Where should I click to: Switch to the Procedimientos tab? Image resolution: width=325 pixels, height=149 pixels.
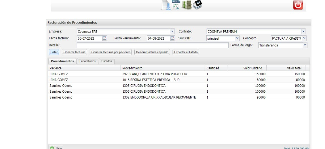(x=62, y=61)
